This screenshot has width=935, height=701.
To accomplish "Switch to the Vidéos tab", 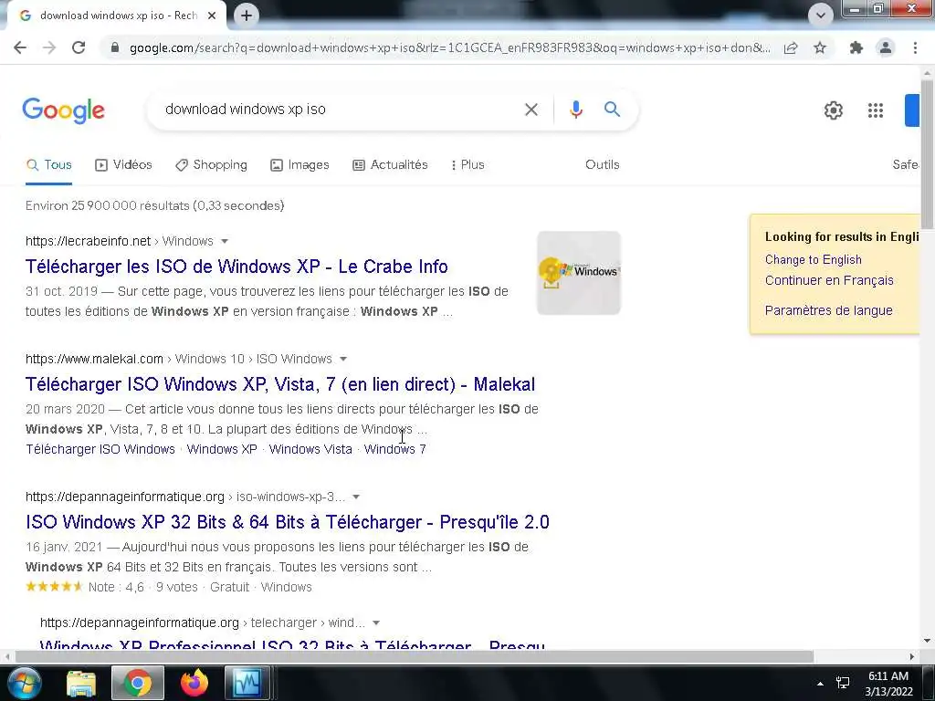I will pyautogui.click(x=123, y=165).
